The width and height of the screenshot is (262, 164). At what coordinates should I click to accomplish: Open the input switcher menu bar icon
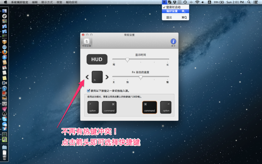tap(164, 2)
